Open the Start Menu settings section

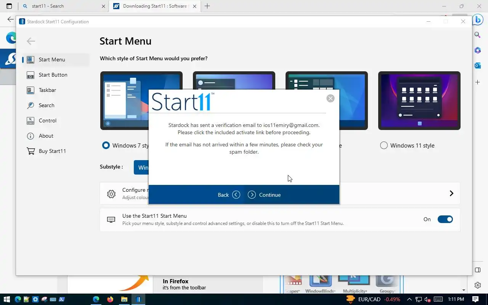click(x=56, y=59)
